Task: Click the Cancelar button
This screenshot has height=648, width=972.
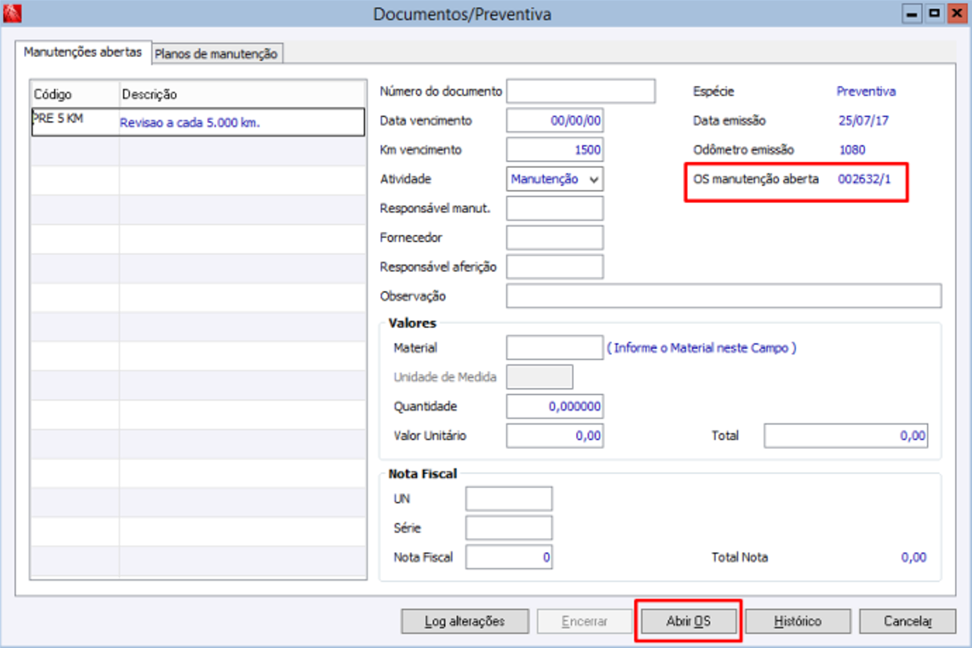Action: click(908, 621)
